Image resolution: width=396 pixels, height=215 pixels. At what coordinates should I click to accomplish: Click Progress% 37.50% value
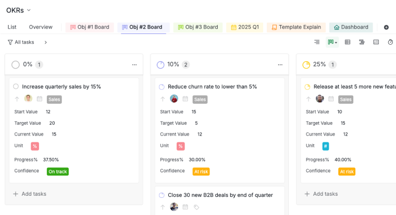[51, 159]
